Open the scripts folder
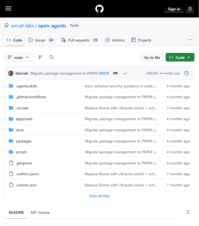Viewport: 199px width, 226px height. coord(21,152)
